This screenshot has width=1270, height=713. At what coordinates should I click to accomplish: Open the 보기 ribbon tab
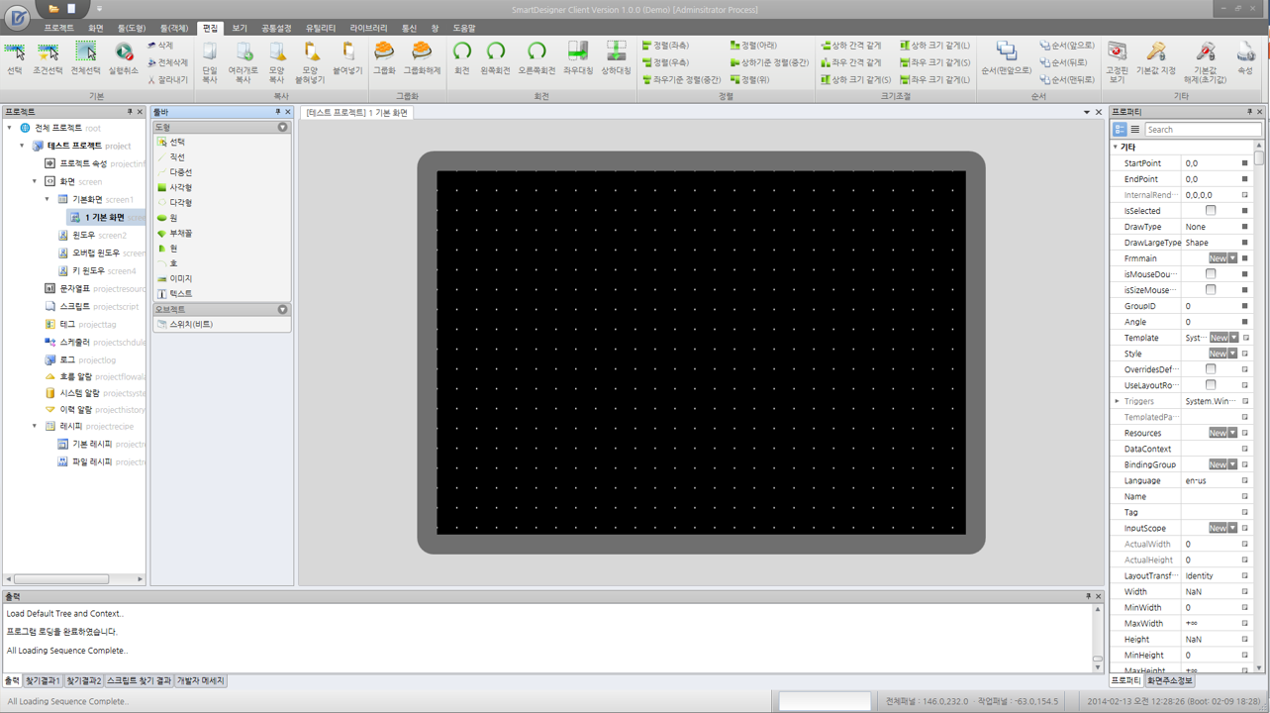pyautogui.click(x=240, y=29)
